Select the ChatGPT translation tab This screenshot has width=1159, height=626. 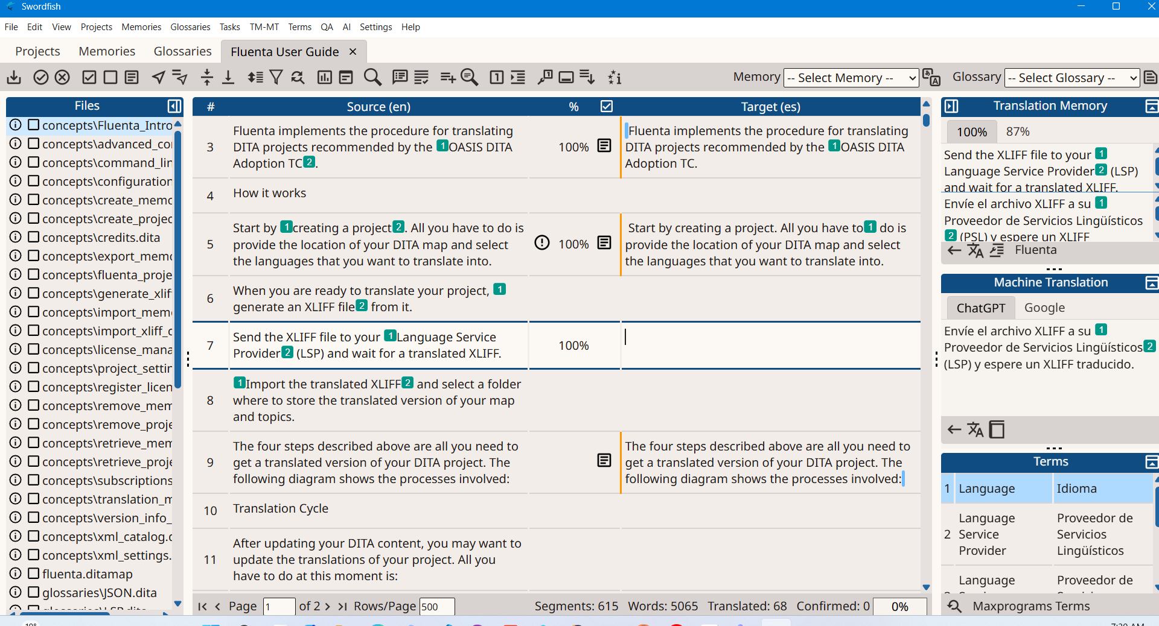click(981, 308)
